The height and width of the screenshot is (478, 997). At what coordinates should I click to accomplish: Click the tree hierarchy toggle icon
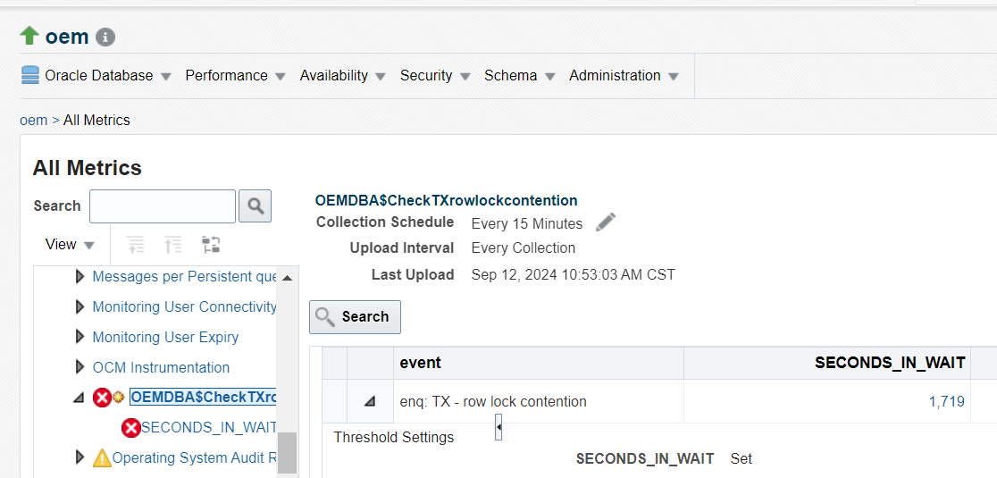(x=211, y=245)
